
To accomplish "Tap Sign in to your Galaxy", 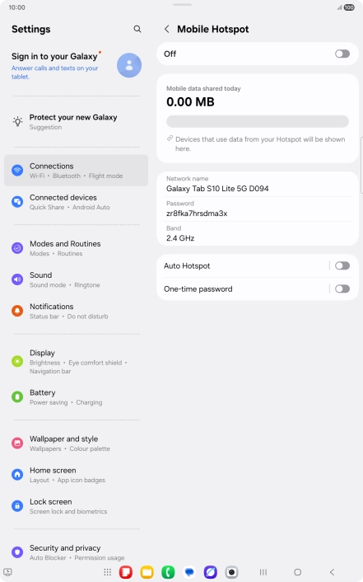I will [x=54, y=56].
